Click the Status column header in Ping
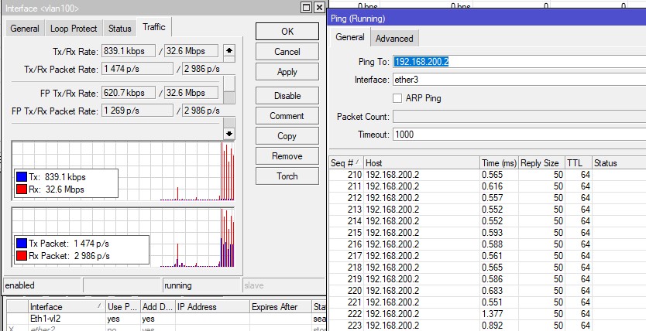 pos(619,163)
